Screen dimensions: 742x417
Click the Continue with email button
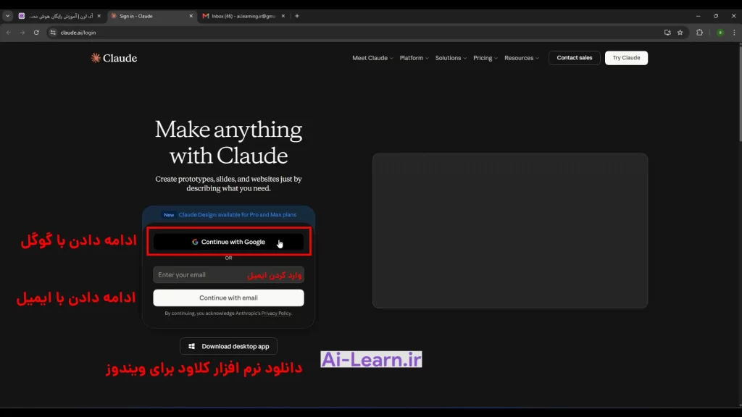tap(228, 298)
